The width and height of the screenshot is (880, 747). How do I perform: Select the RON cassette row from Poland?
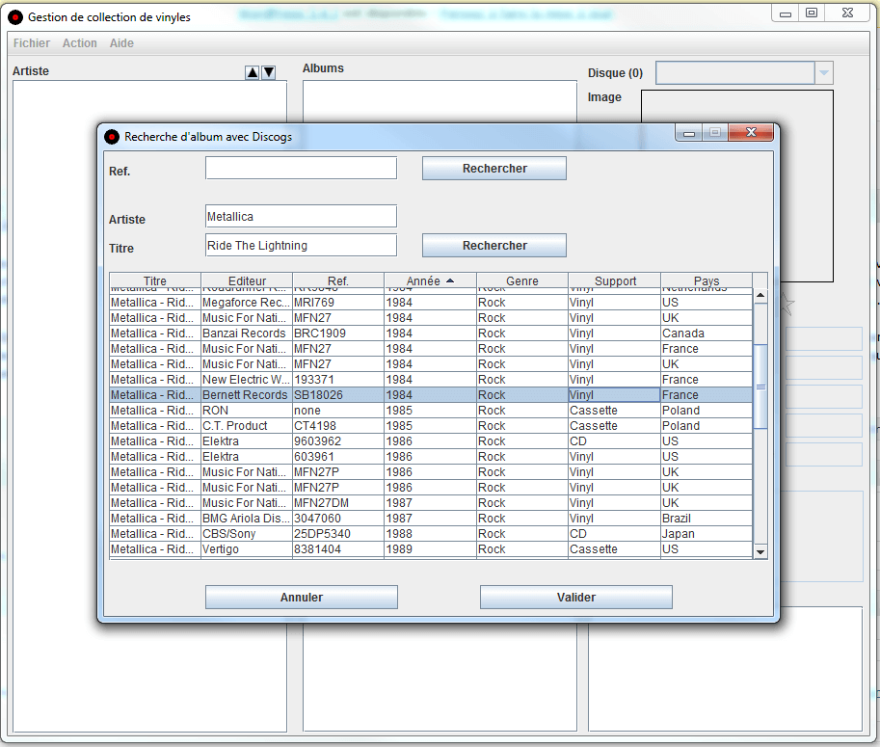[431, 411]
